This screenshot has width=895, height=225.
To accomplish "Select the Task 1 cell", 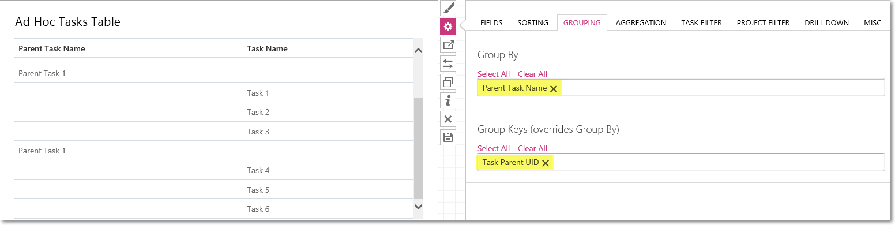I will click(x=258, y=93).
